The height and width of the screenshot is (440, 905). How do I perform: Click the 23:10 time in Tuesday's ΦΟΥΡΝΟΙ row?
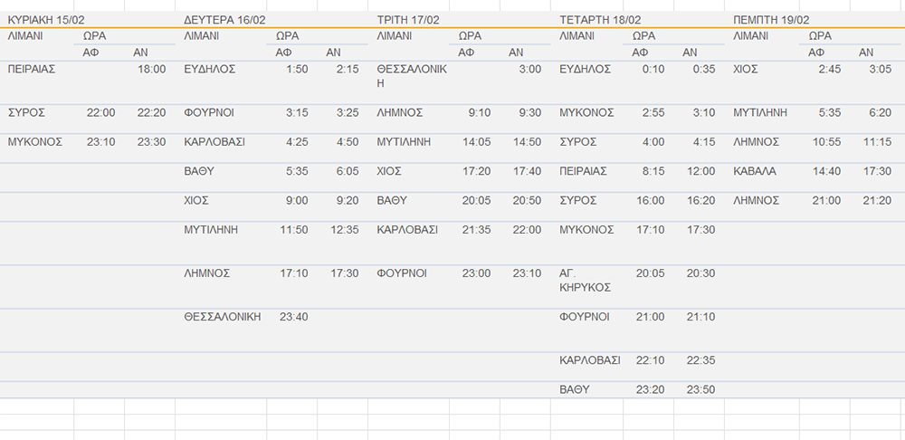pyautogui.click(x=527, y=273)
